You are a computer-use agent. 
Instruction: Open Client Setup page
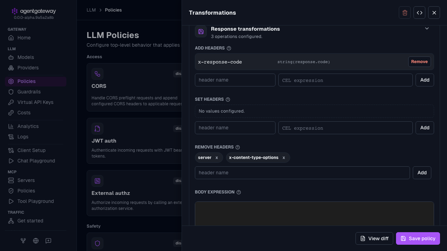pyautogui.click(x=36, y=150)
